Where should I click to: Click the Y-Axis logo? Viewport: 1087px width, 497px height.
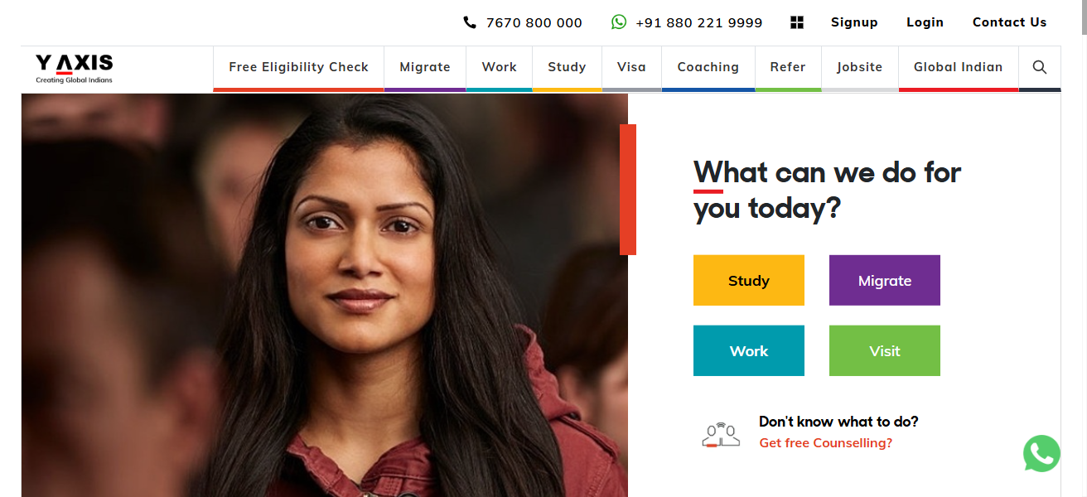(74, 68)
